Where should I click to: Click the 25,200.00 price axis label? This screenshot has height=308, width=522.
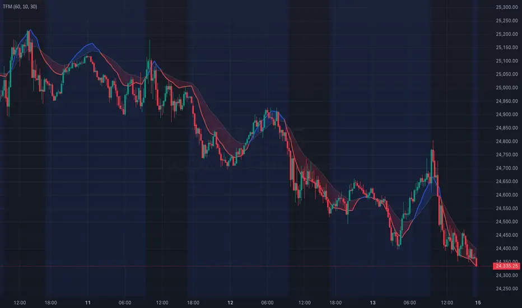[507, 34]
